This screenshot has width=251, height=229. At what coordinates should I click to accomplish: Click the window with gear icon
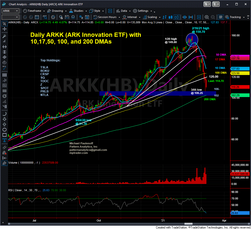pyautogui.click(x=87, y=17)
